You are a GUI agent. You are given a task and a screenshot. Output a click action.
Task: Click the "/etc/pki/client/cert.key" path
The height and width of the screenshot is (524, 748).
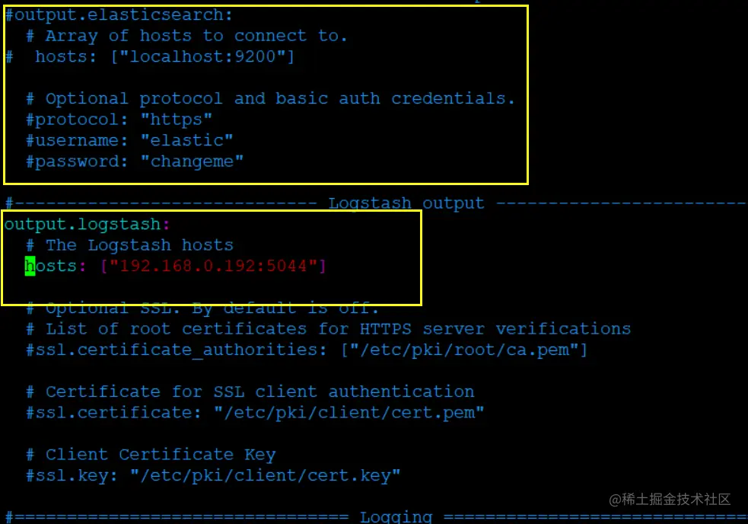(x=266, y=475)
